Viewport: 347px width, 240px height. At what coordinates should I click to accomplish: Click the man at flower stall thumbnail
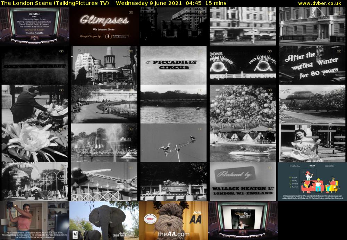34,104
